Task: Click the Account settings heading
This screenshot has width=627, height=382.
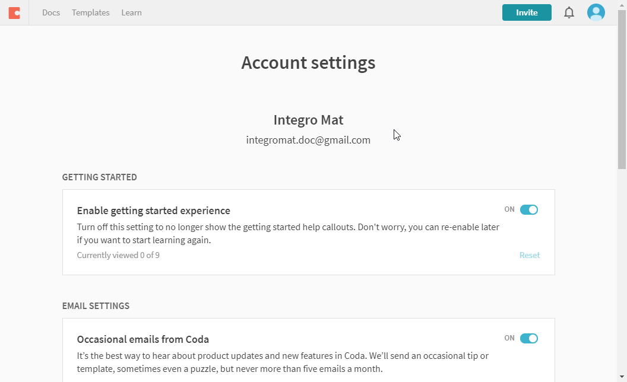Action: click(308, 63)
